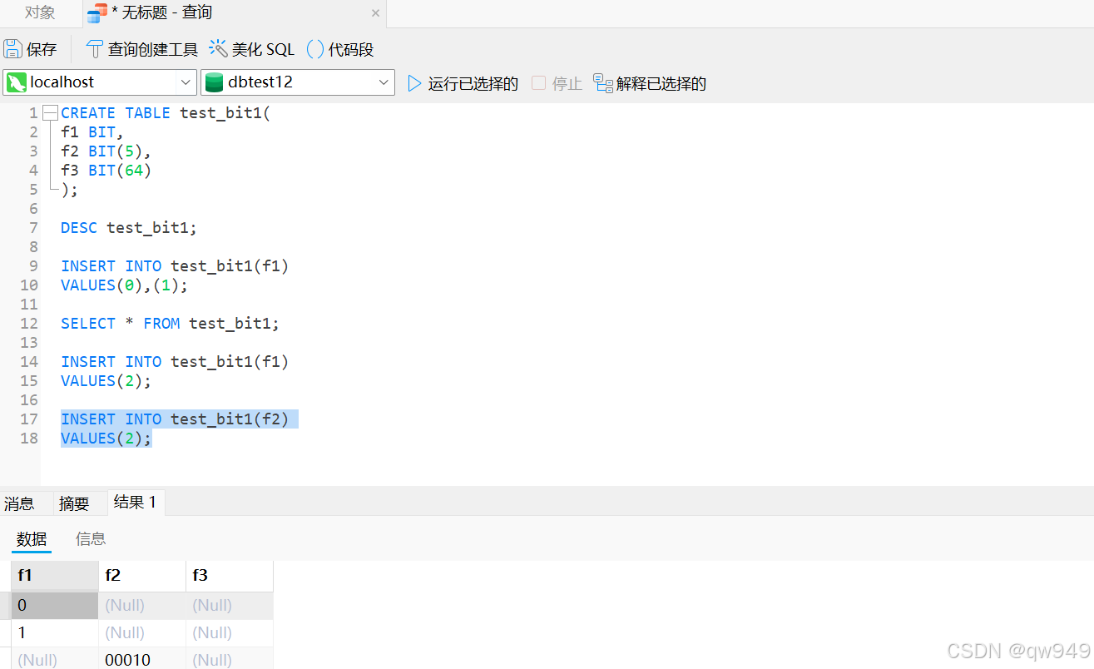Click the Save (保存) icon
Screen dimensions: 1094x669
(14, 48)
